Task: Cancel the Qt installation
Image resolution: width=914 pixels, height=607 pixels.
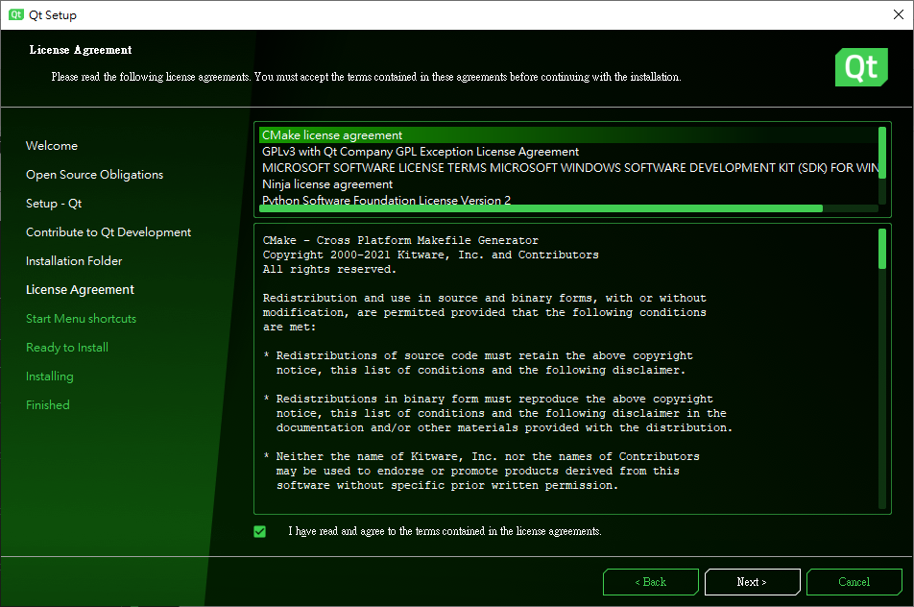Action: 854,582
